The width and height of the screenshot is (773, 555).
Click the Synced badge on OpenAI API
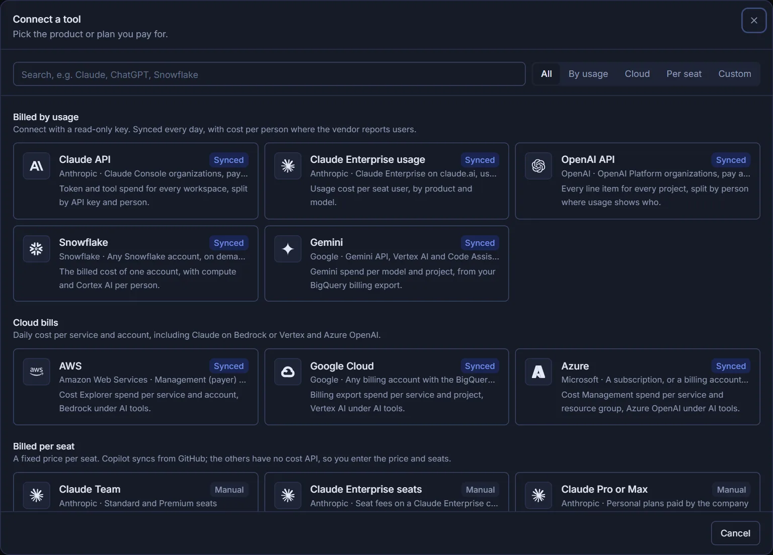tap(731, 160)
